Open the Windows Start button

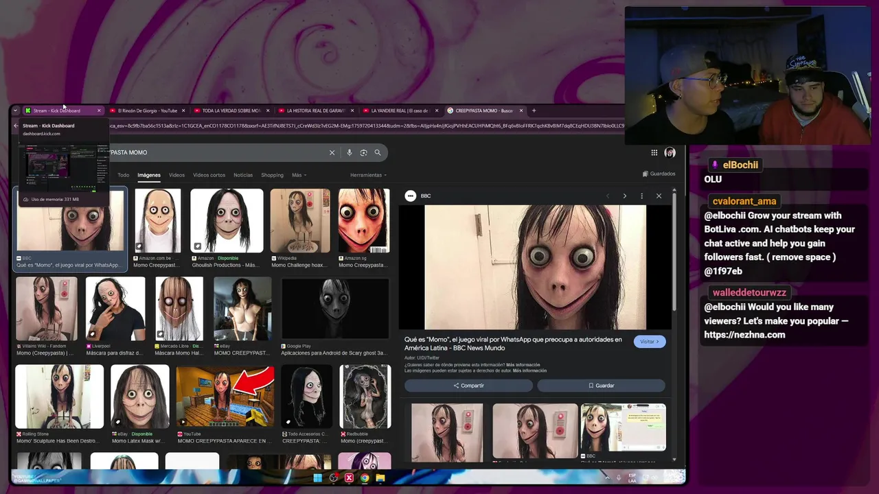point(318,478)
